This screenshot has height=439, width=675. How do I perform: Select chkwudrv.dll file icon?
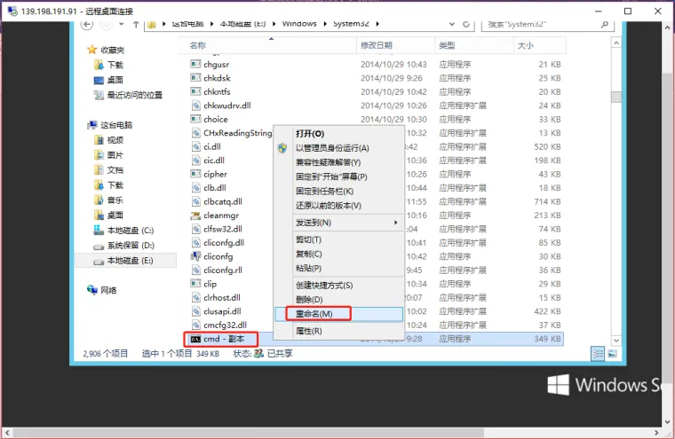coord(195,106)
